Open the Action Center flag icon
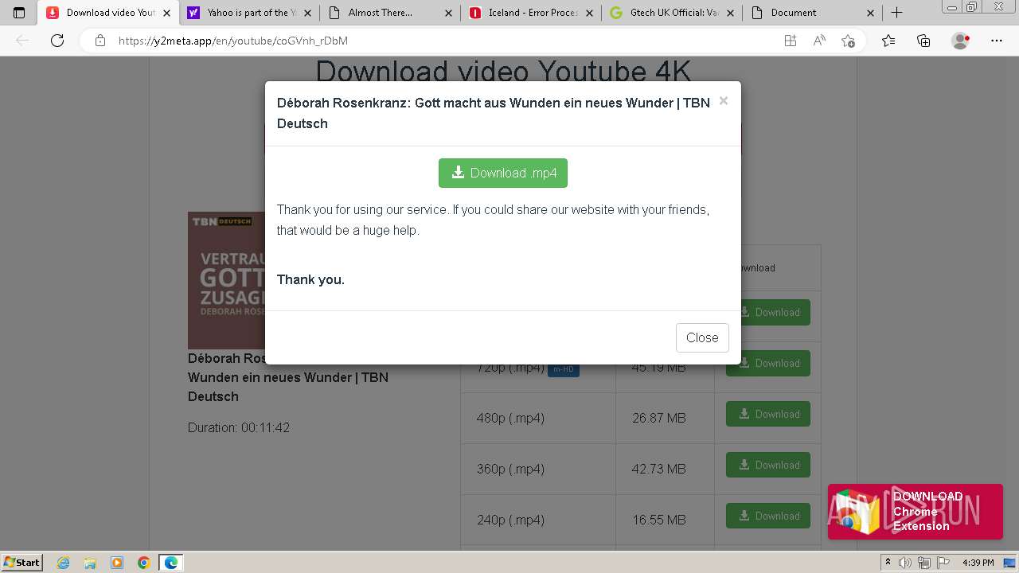Image resolution: width=1019 pixels, height=573 pixels. [943, 563]
